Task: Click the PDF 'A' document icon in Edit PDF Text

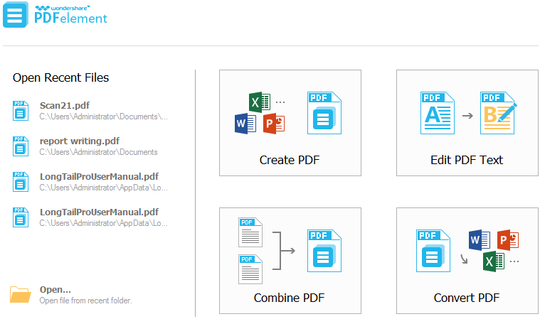Action: [438, 113]
